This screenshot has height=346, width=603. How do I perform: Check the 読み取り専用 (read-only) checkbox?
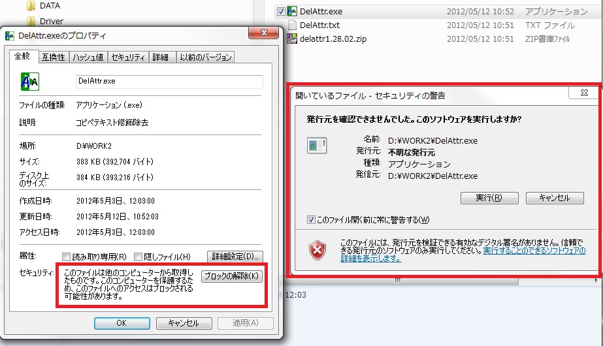pyautogui.click(x=66, y=257)
